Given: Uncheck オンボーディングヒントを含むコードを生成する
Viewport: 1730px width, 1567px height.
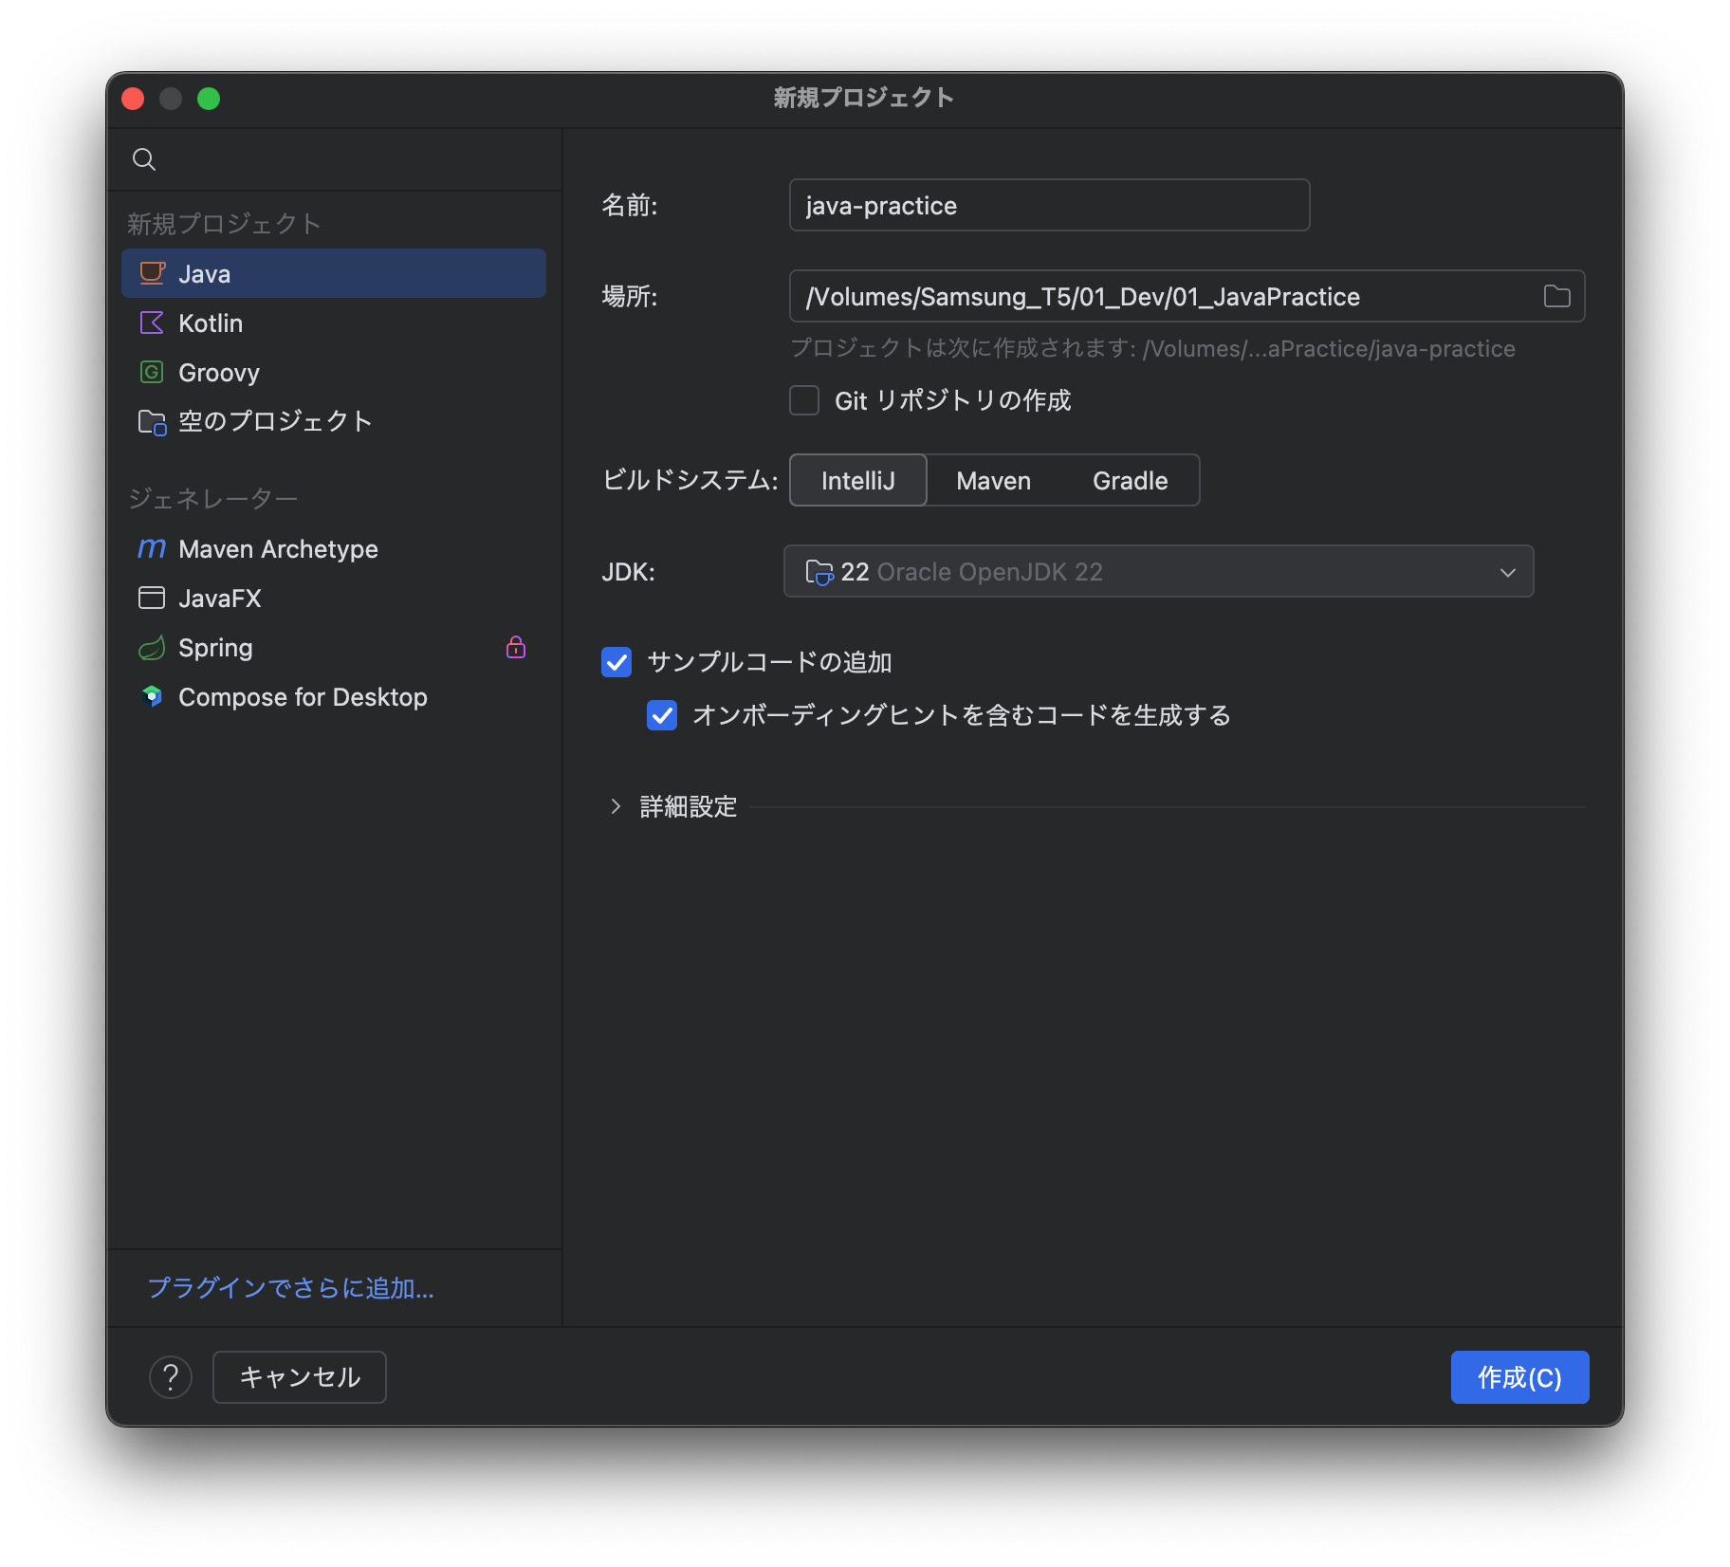Looking at the screenshot, I should click(662, 715).
